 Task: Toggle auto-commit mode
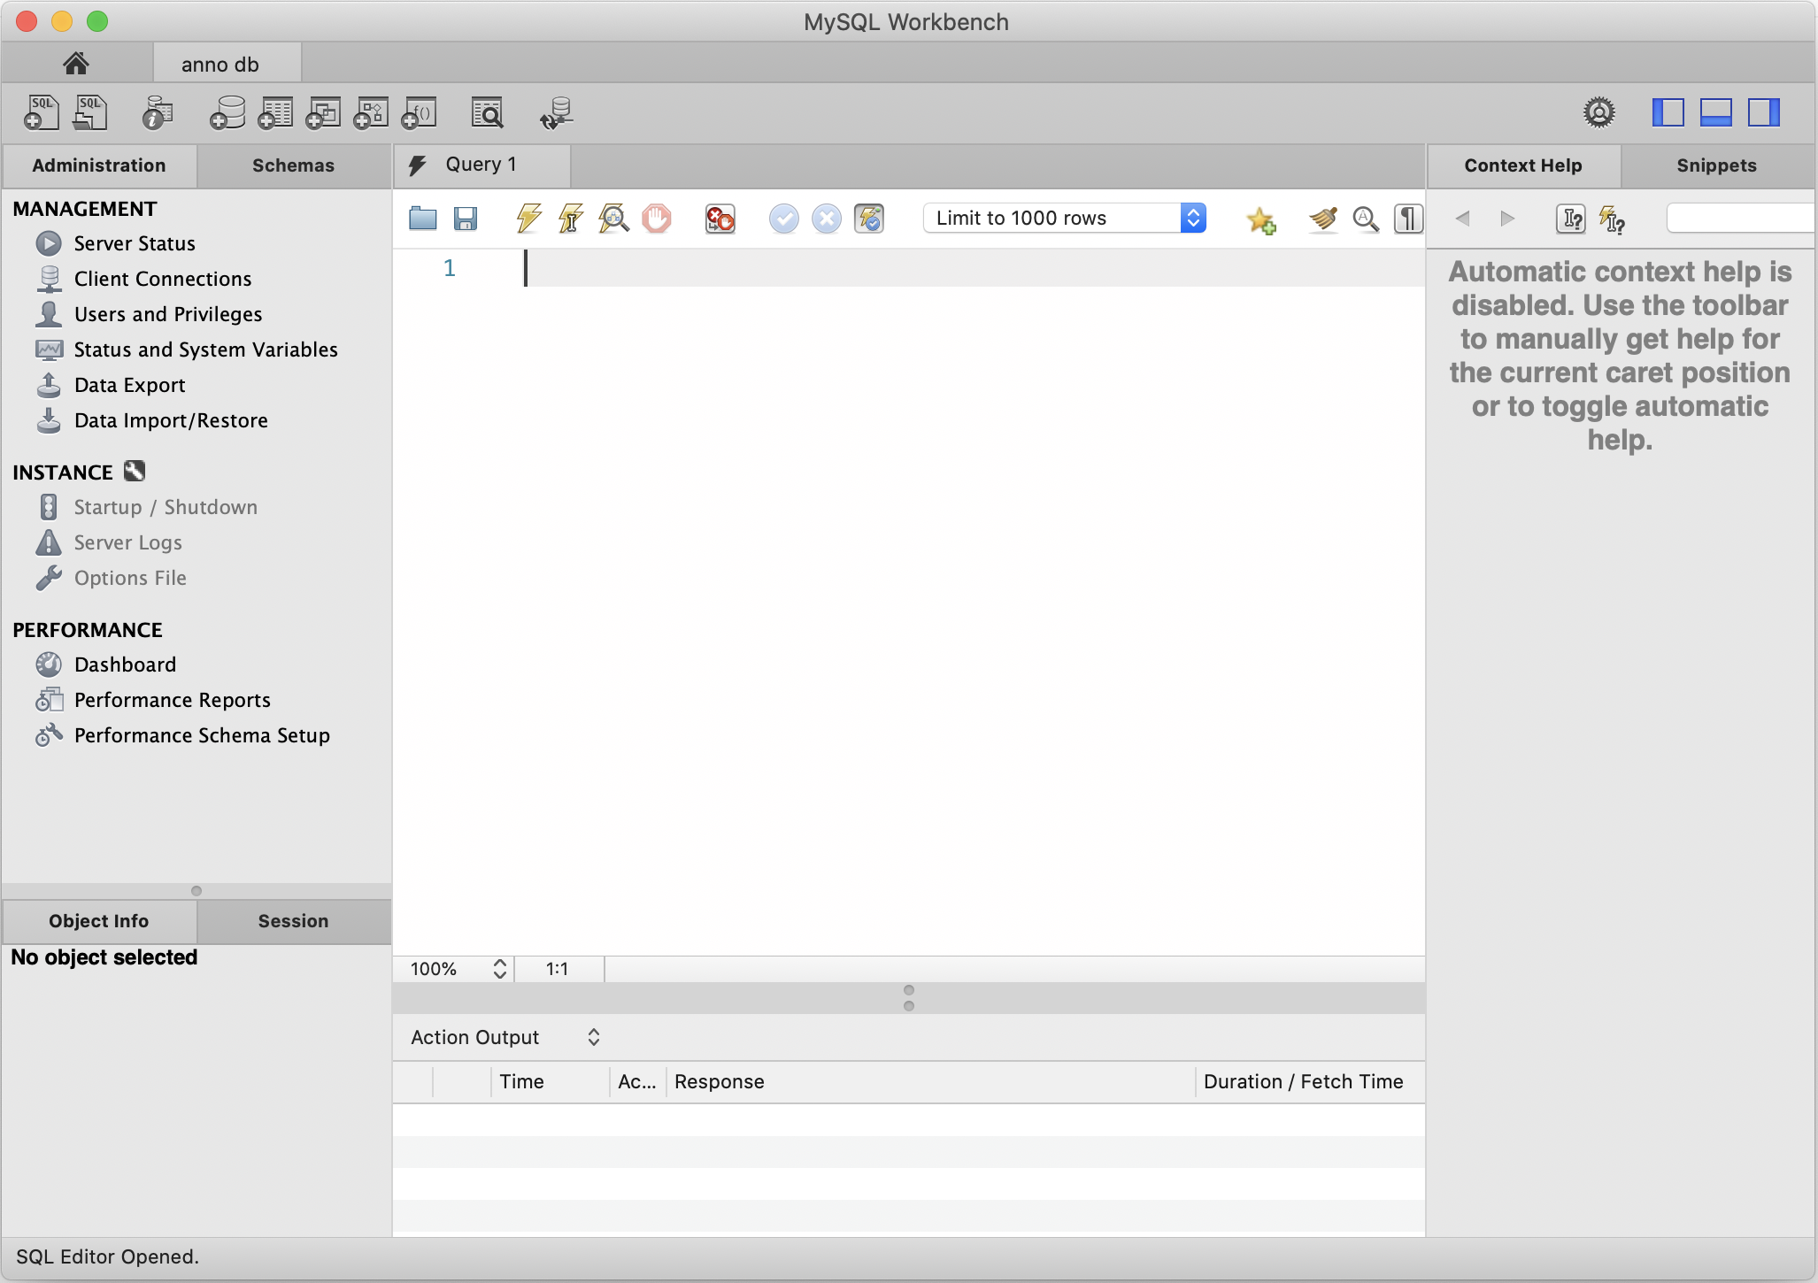[x=869, y=219]
